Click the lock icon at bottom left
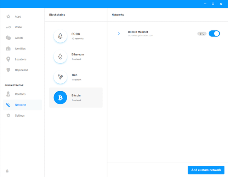228x177 pixels. [x=7, y=171]
